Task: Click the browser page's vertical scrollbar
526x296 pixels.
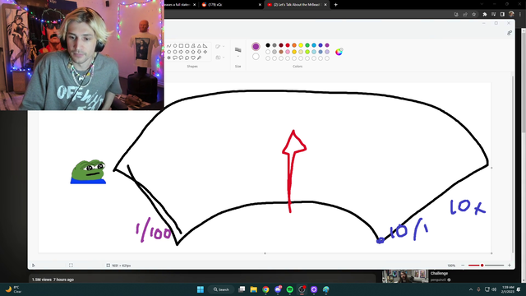Action: click(x=524, y=84)
